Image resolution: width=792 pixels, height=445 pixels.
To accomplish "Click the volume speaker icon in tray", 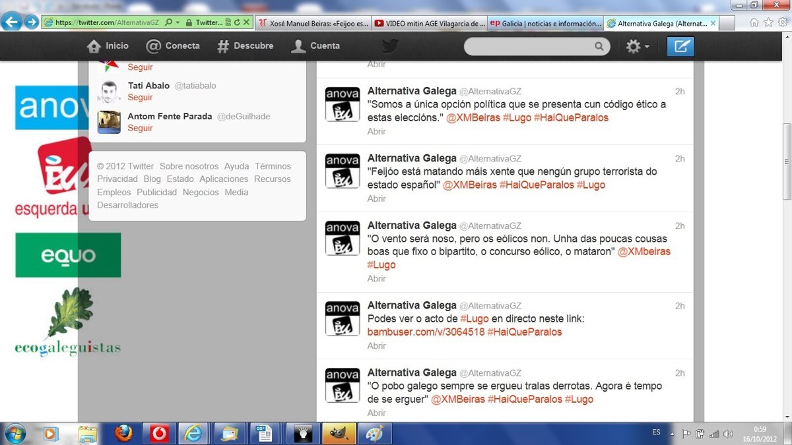I will pos(727,434).
